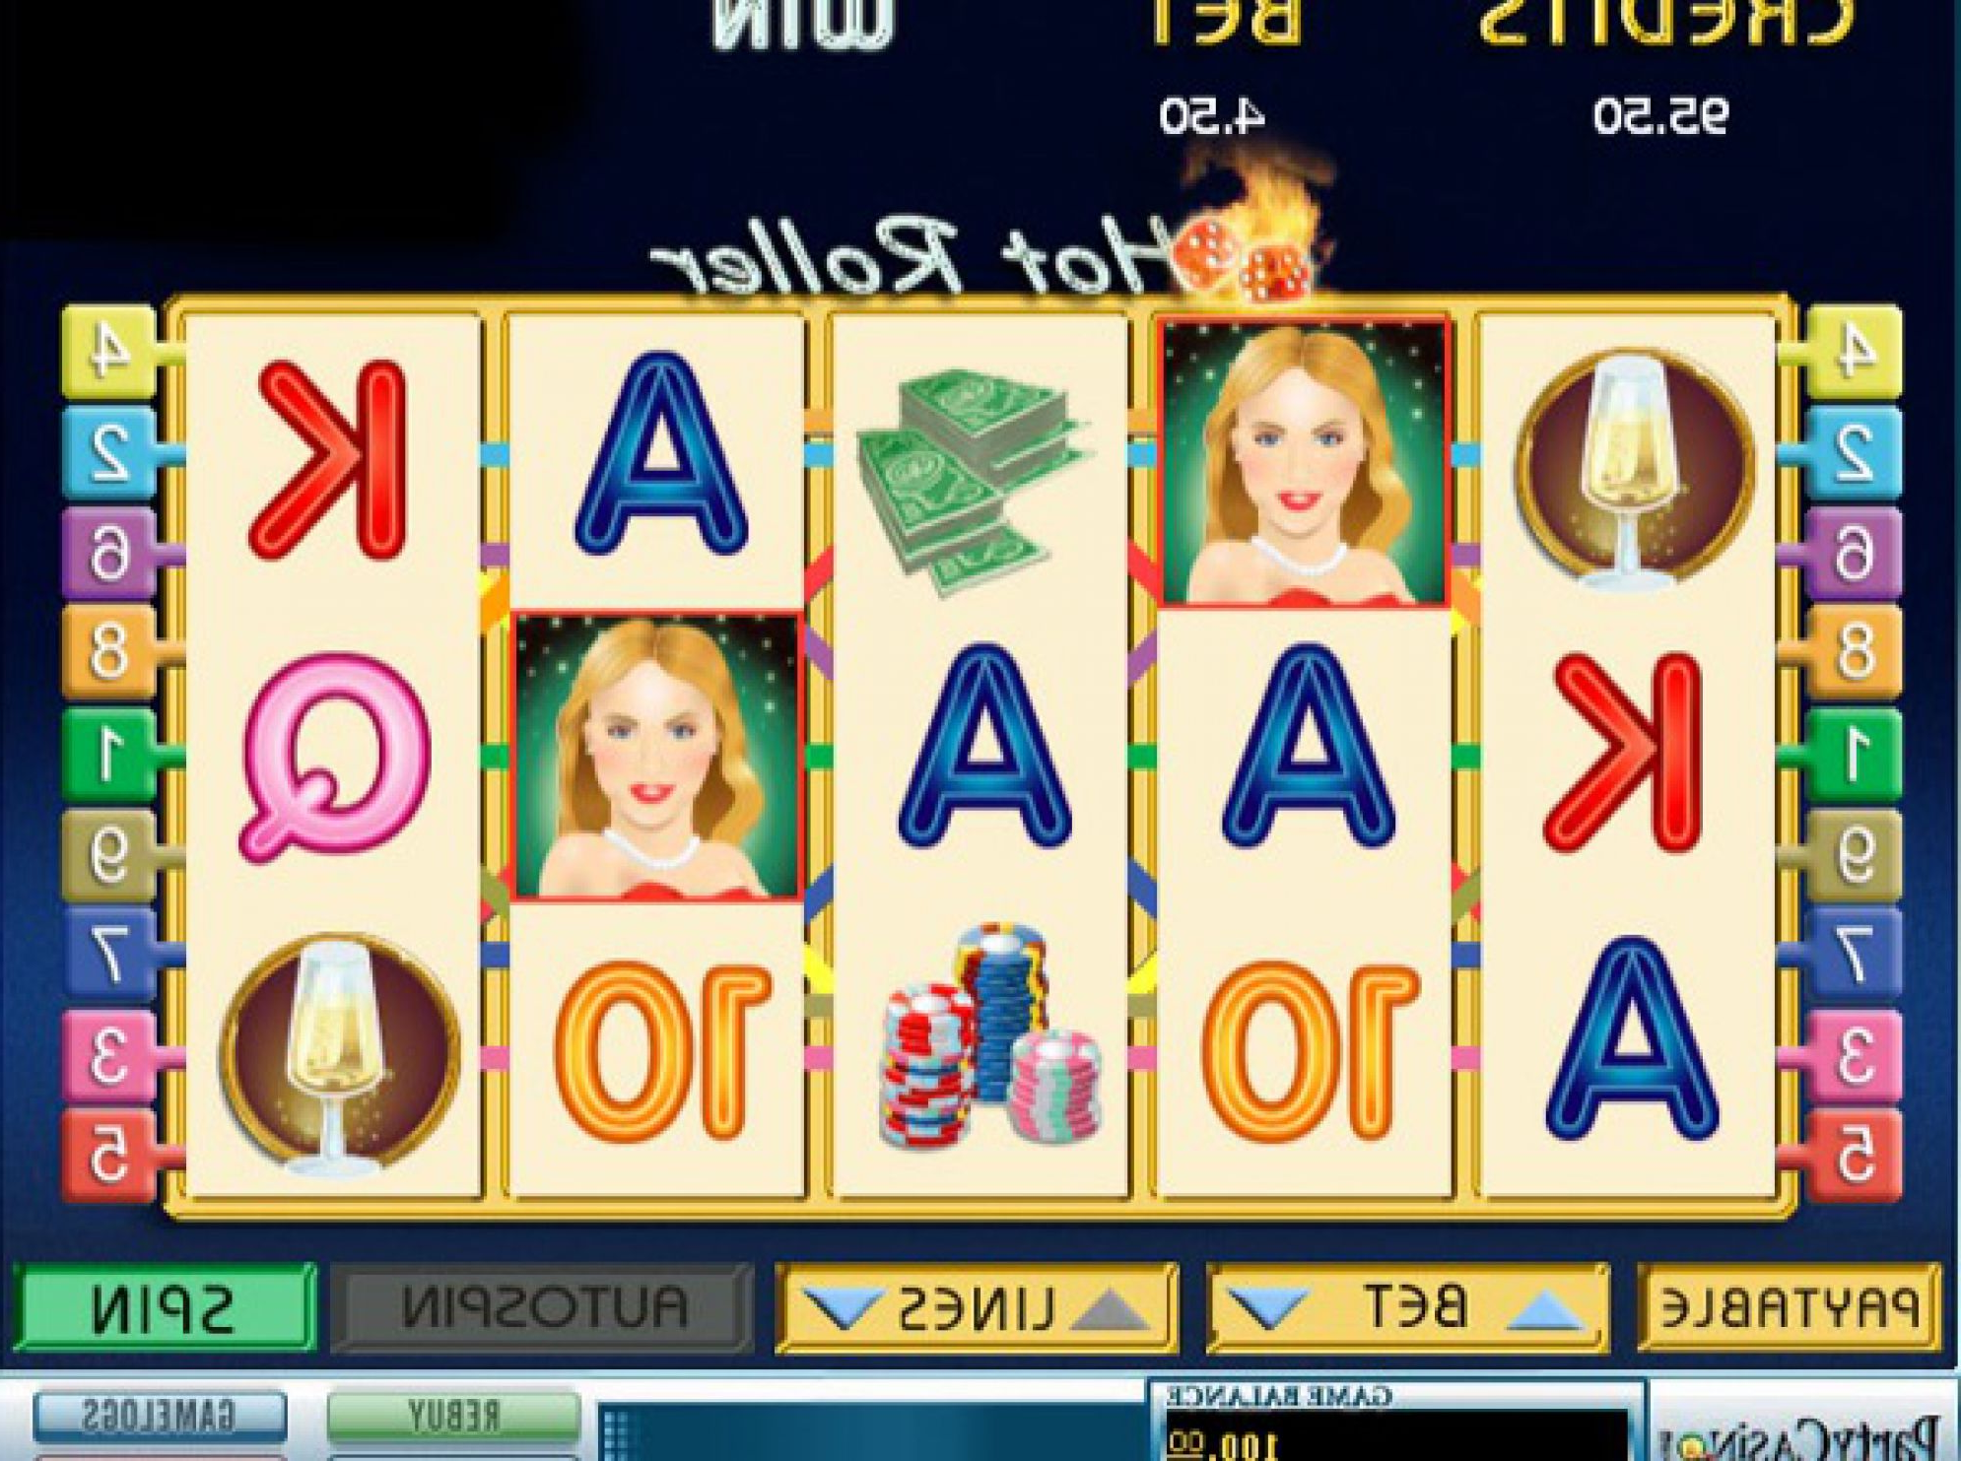Open the GAMELOGS panel

coord(159,1416)
